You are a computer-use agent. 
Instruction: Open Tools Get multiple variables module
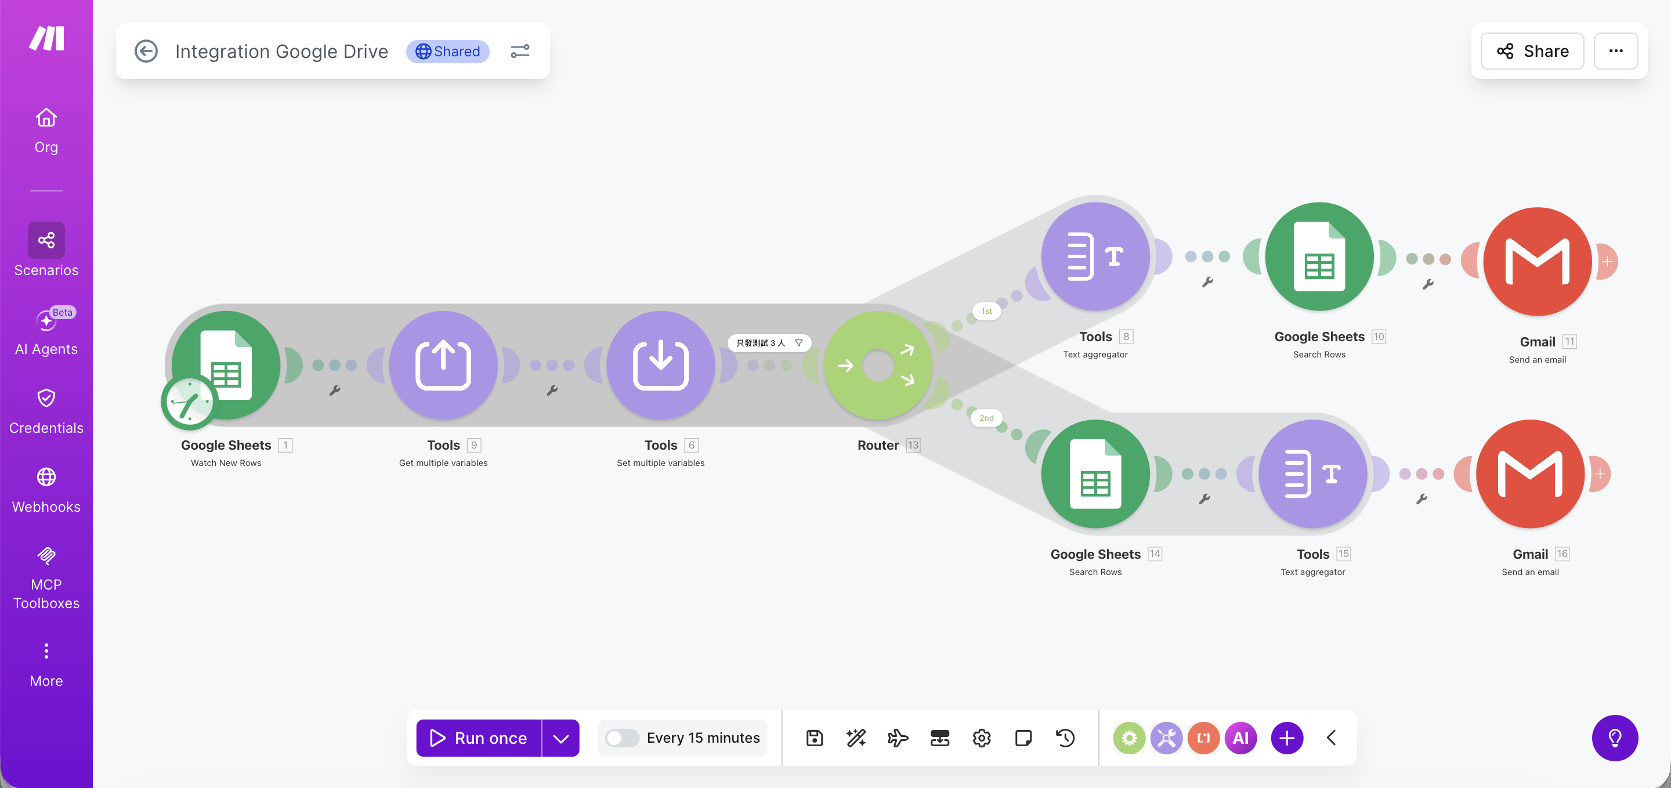[444, 365]
